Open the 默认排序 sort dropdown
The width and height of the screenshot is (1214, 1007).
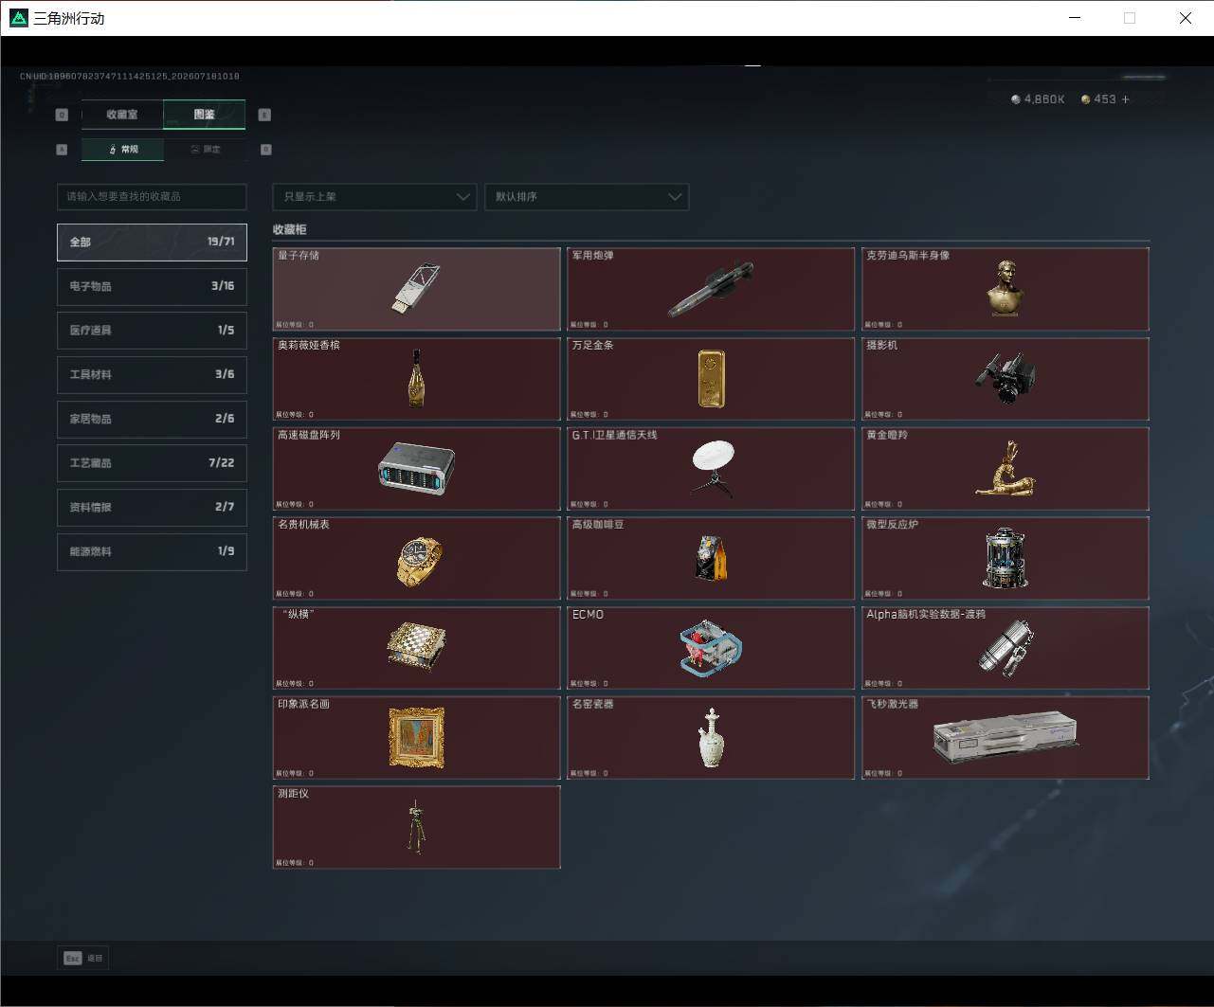[x=587, y=197]
